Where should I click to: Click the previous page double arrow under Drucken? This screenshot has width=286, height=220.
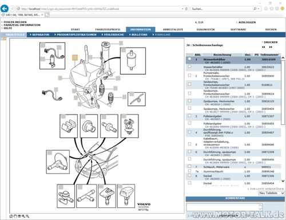pyautogui.click(x=264, y=47)
